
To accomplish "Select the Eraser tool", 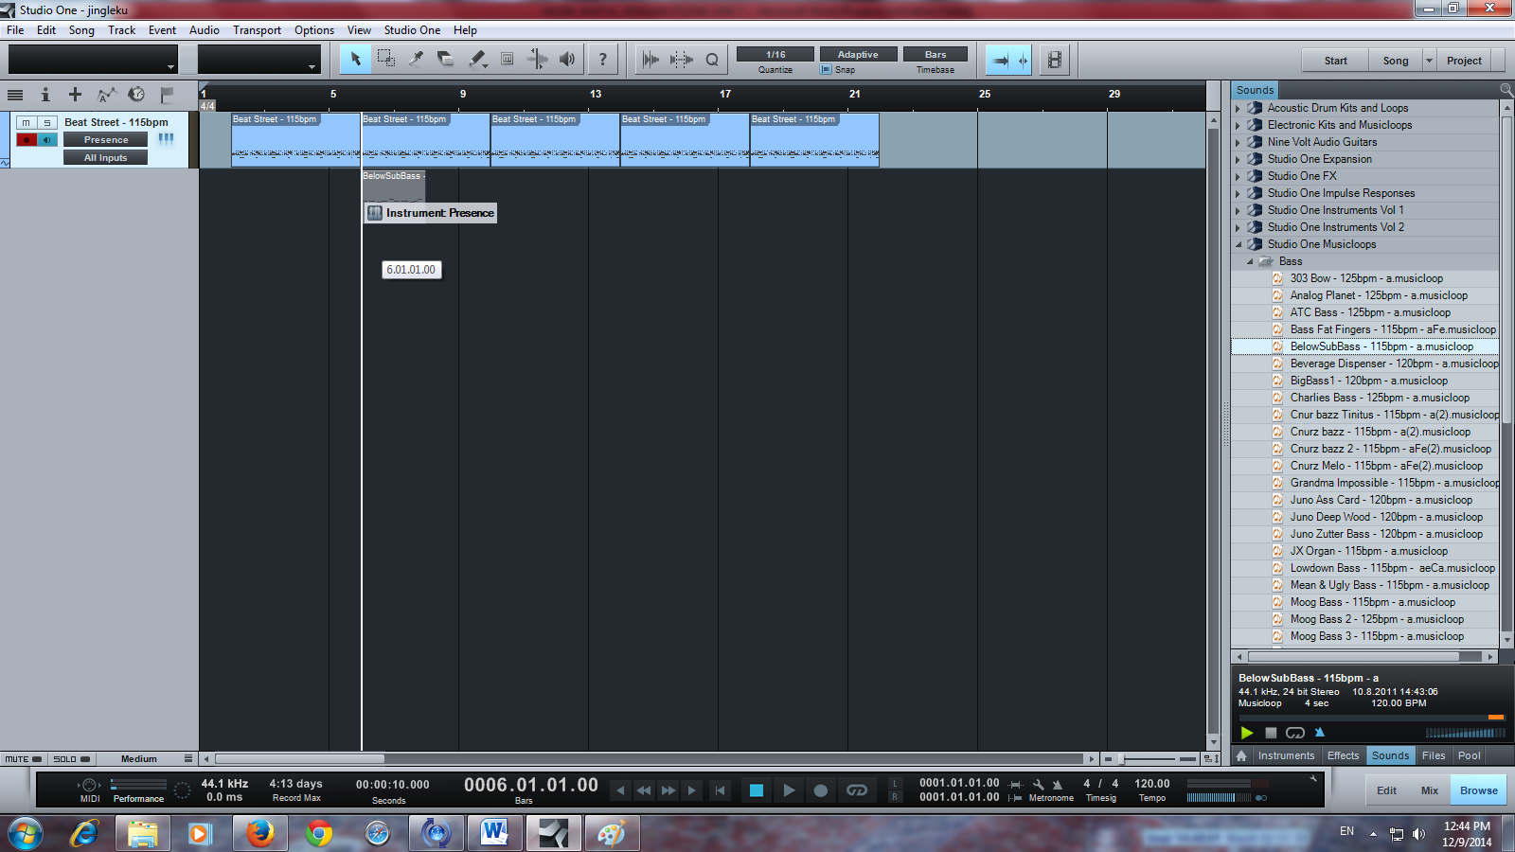I will [446, 60].
